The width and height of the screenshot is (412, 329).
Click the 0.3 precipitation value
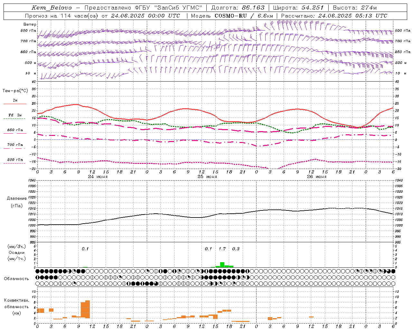pyautogui.click(x=236, y=249)
